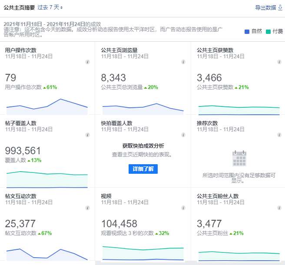Click the info icon on 公共主页浏览量 card
The height and width of the screenshot is (265, 285).
(183, 62)
